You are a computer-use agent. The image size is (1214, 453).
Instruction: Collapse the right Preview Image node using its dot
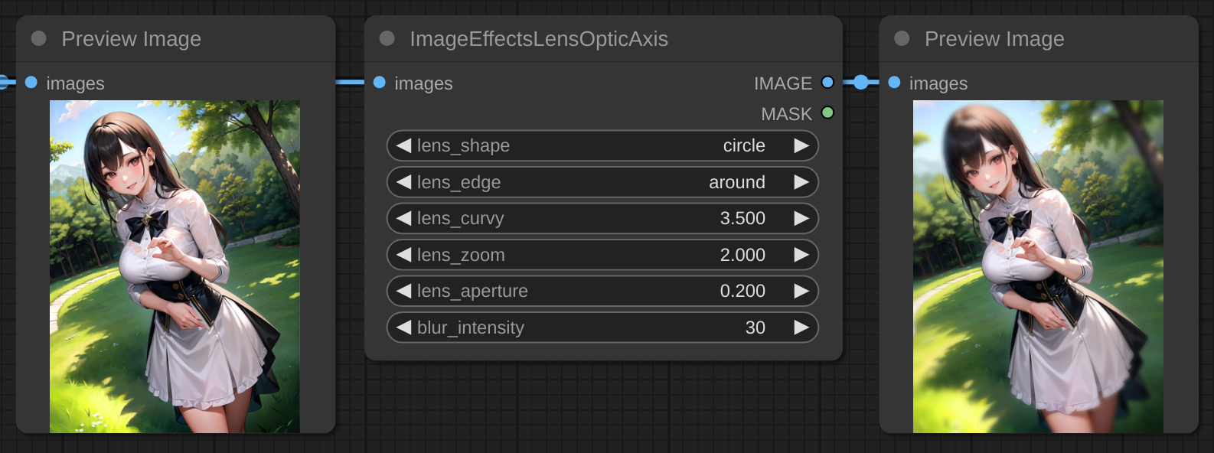tap(902, 38)
